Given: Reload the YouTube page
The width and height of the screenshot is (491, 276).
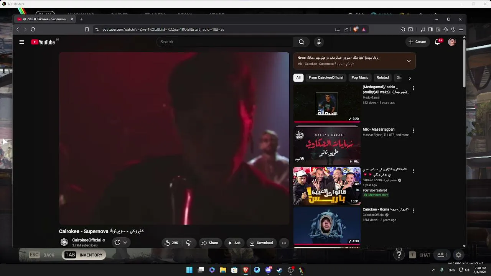Looking at the screenshot, I should click(33, 29).
